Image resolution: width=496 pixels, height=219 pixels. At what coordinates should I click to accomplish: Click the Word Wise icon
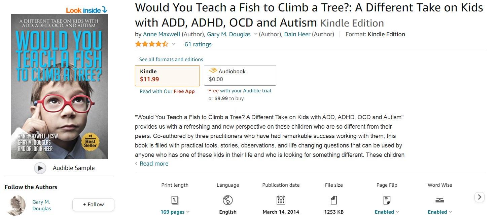(440, 201)
